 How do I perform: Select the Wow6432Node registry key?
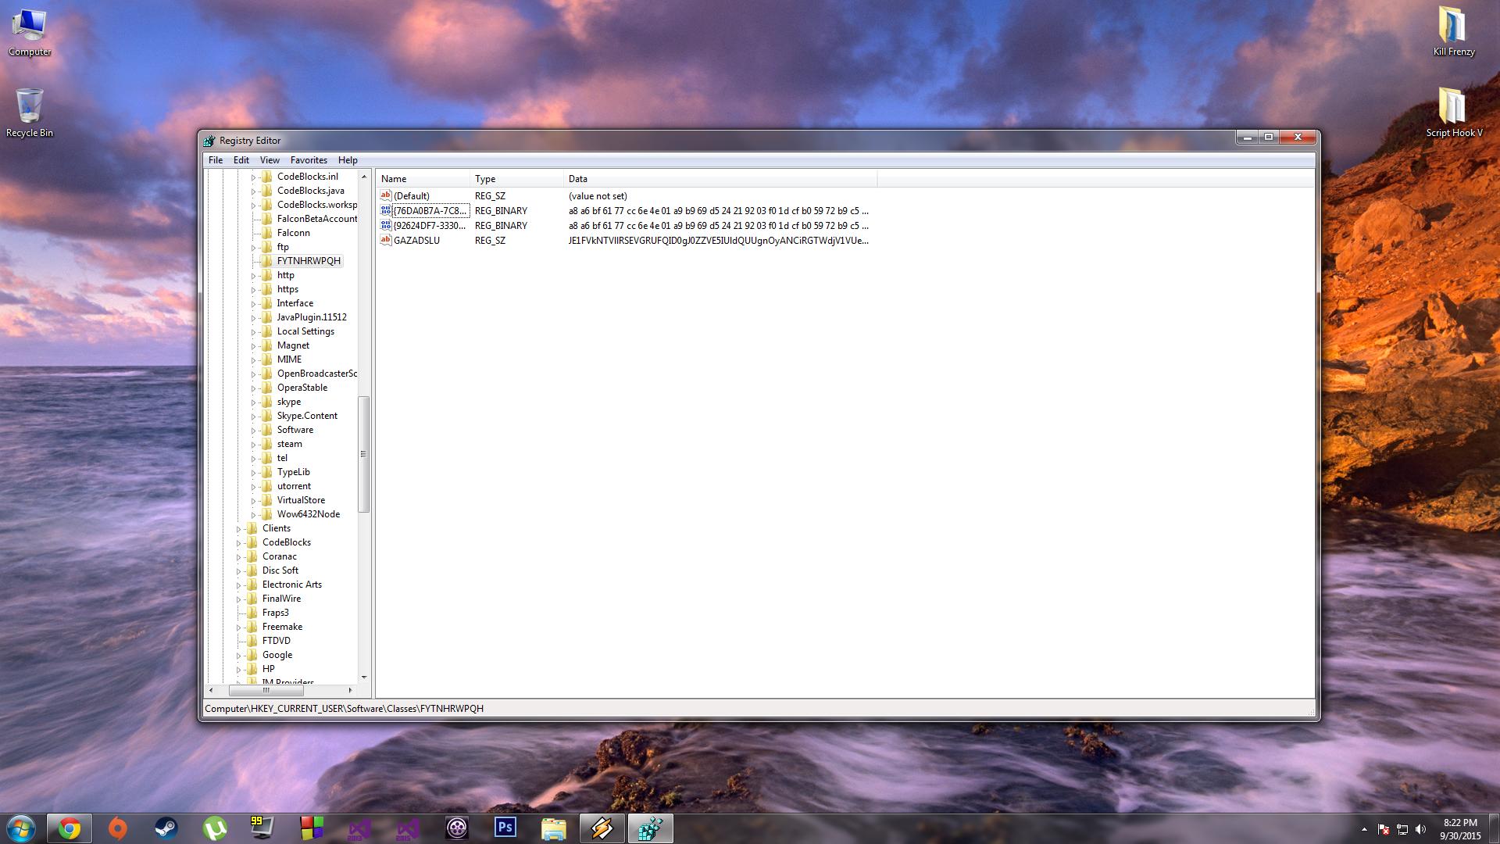pos(308,514)
